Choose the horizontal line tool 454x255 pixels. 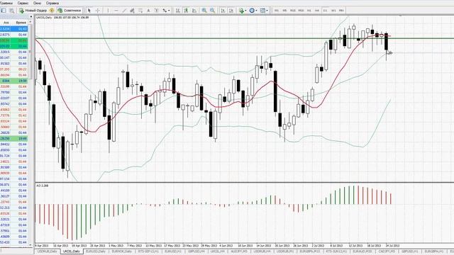[x=116, y=11]
